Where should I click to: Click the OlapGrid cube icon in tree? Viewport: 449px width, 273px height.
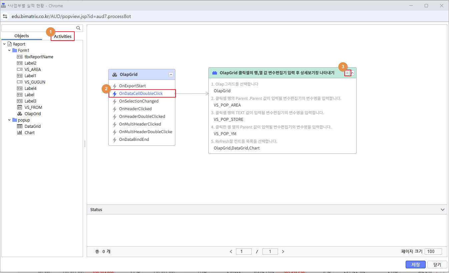19,114
